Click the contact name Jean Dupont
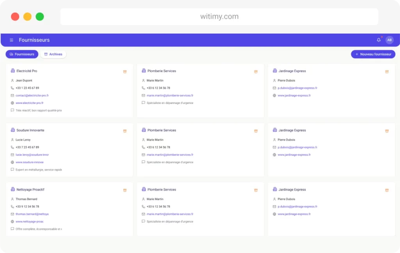This screenshot has width=400, height=253. [24, 80]
